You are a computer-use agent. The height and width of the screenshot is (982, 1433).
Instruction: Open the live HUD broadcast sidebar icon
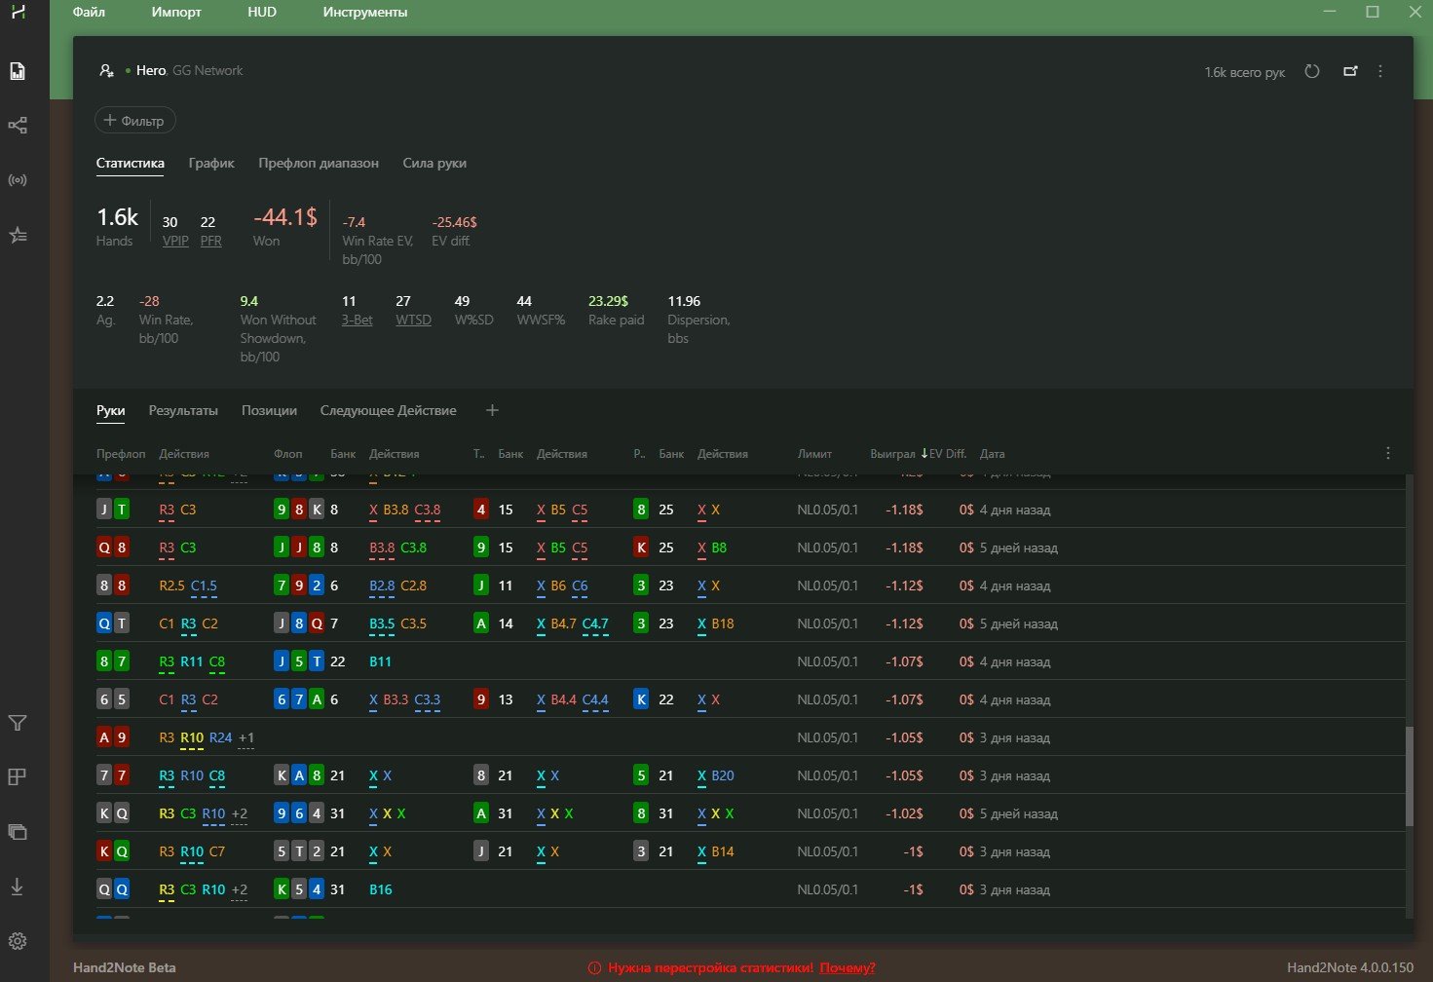point(18,180)
